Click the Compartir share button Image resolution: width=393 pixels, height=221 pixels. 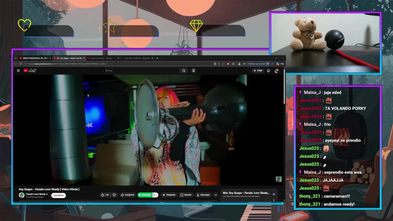tap(127, 195)
